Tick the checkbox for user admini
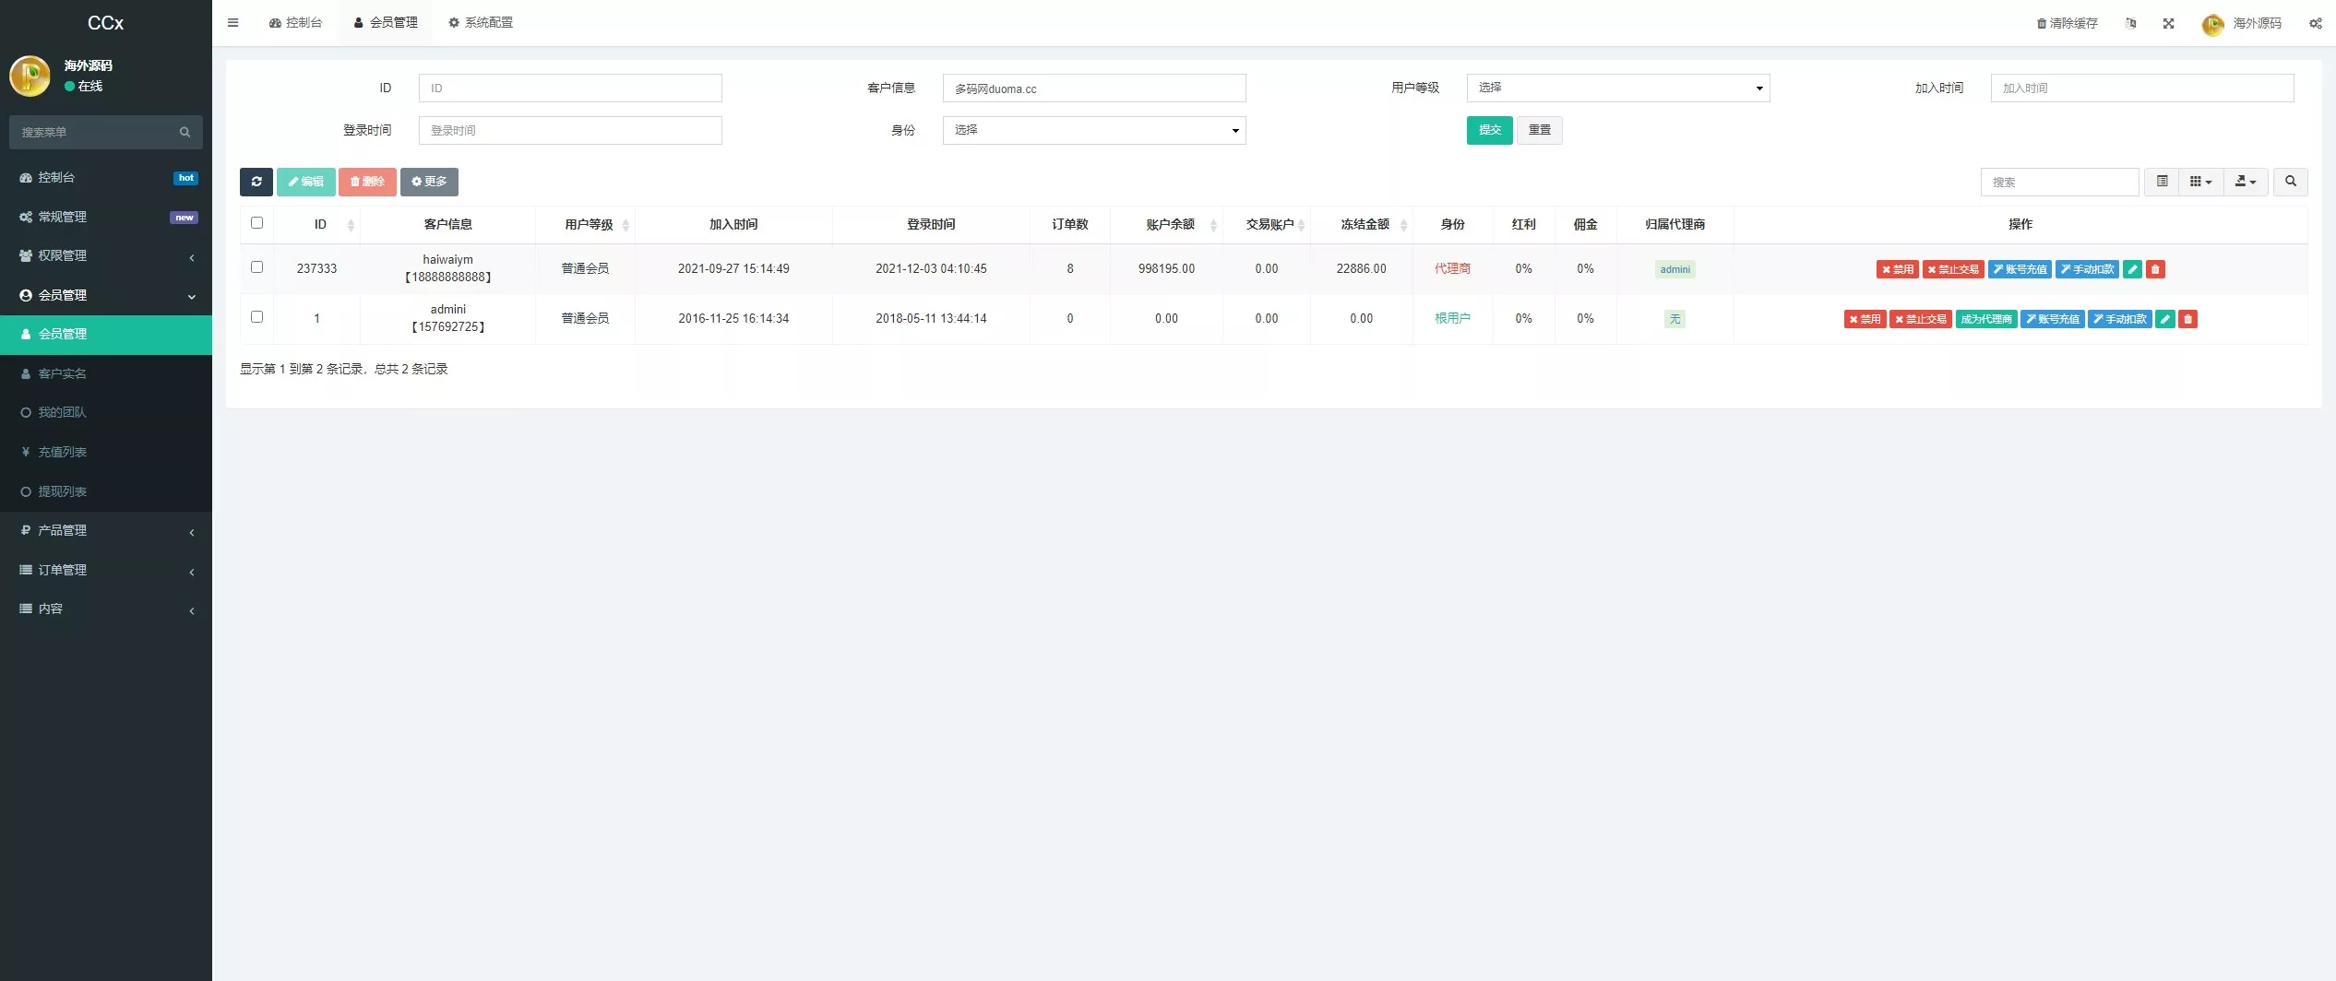Image resolution: width=2336 pixels, height=981 pixels. tap(256, 316)
